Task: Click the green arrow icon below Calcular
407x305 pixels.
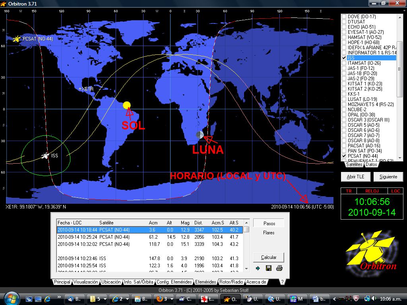Action: [x=258, y=268]
